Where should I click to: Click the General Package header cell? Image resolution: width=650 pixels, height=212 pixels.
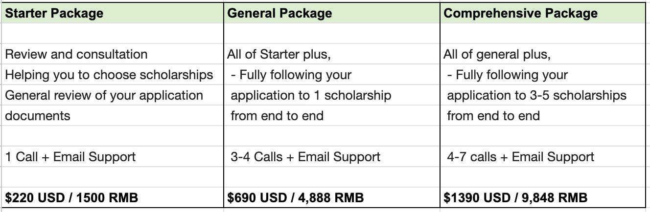(279, 13)
